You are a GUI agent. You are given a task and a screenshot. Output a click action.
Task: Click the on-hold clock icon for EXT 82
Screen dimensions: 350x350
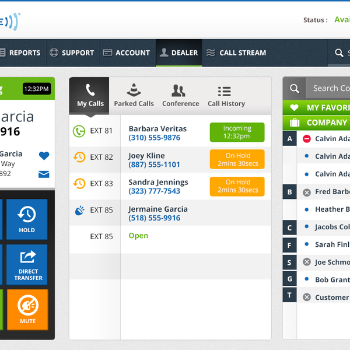coord(79,157)
